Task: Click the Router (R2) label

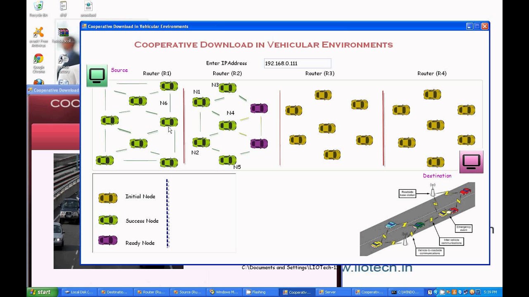Action: click(227, 73)
